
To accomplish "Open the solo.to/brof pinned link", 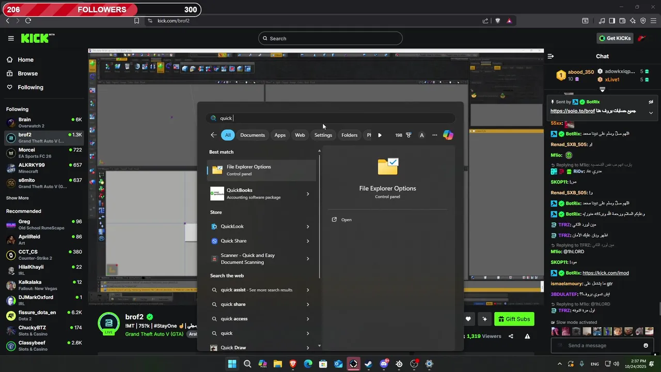I will pyautogui.click(x=571, y=111).
